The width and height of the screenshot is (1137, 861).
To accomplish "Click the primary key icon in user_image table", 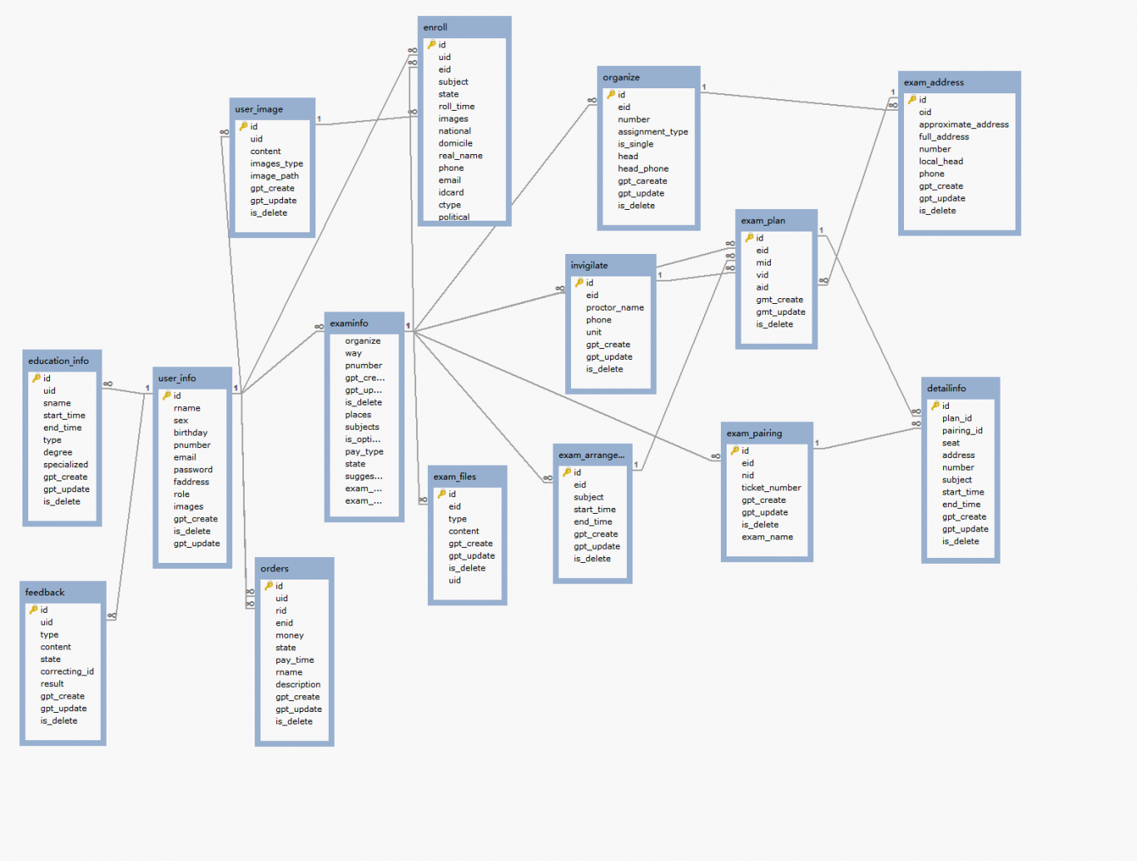I will [x=244, y=127].
